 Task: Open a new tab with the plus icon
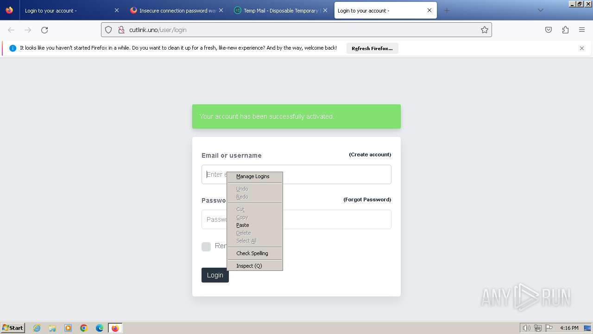point(447,10)
